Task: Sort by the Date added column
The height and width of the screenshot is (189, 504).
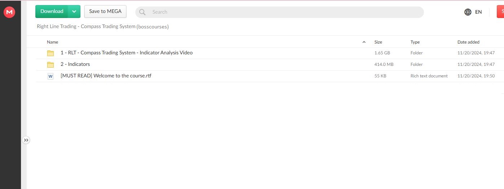Action: pyautogui.click(x=468, y=42)
